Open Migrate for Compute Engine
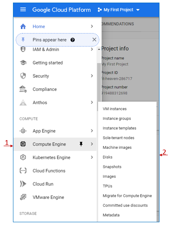 127,196
